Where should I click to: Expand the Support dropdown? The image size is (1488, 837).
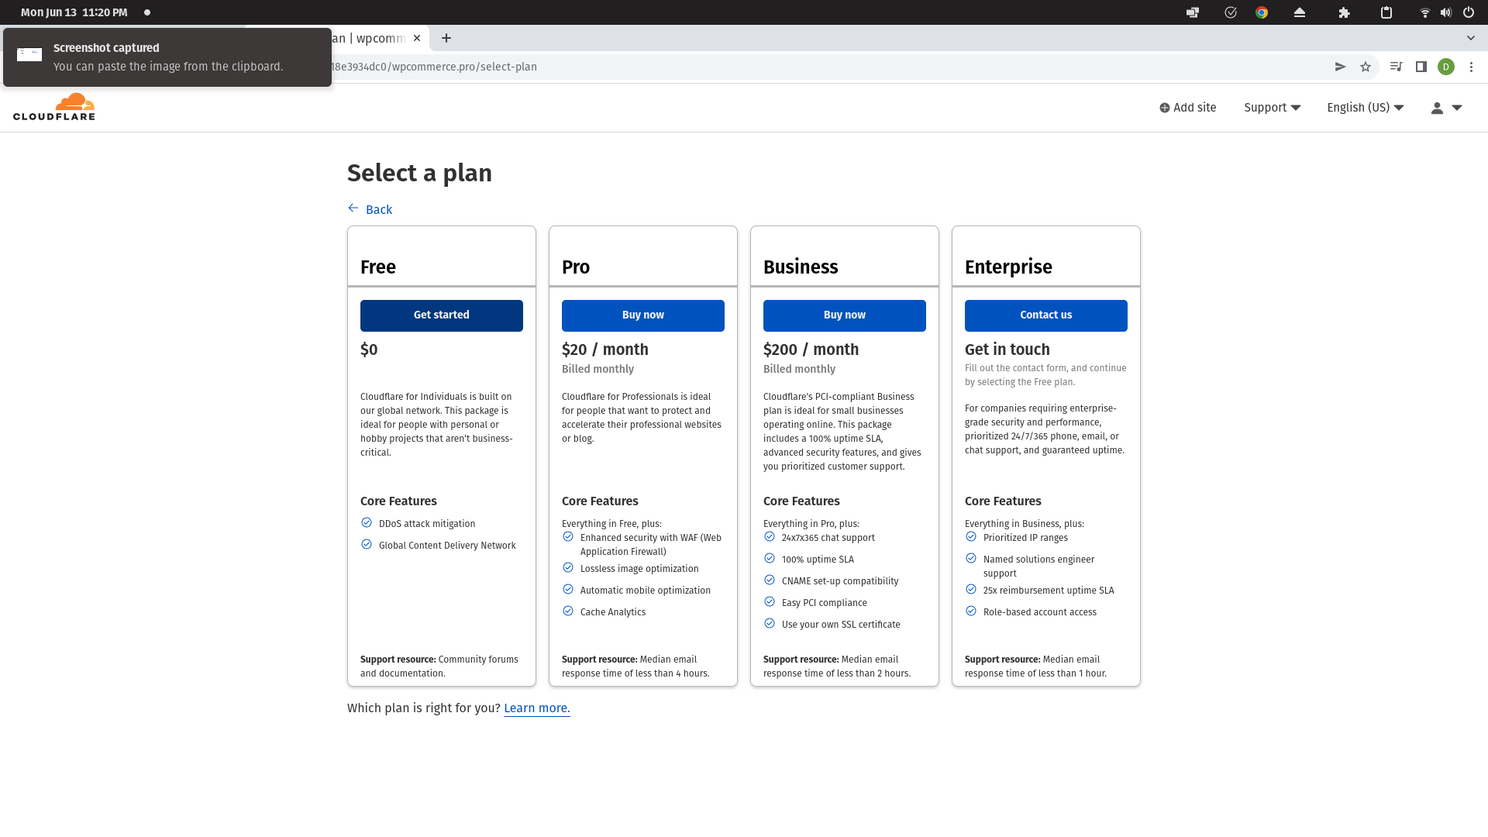(x=1272, y=108)
